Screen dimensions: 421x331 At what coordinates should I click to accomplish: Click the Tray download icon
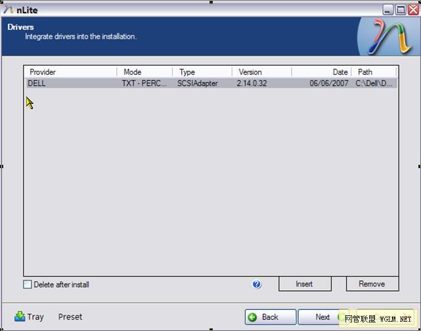point(20,317)
